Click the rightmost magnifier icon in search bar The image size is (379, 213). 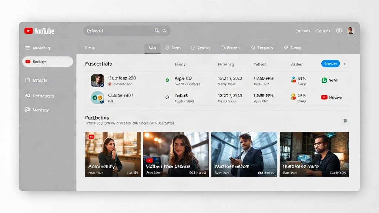click(164, 31)
